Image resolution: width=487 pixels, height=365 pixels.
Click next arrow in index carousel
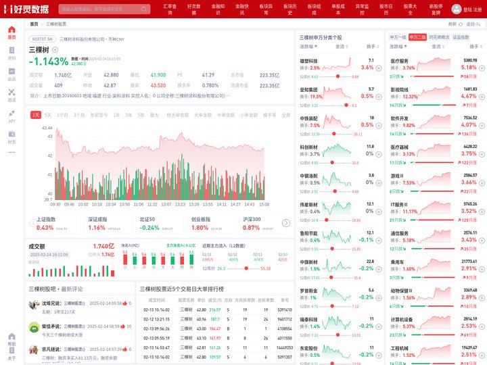click(x=286, y=223)
